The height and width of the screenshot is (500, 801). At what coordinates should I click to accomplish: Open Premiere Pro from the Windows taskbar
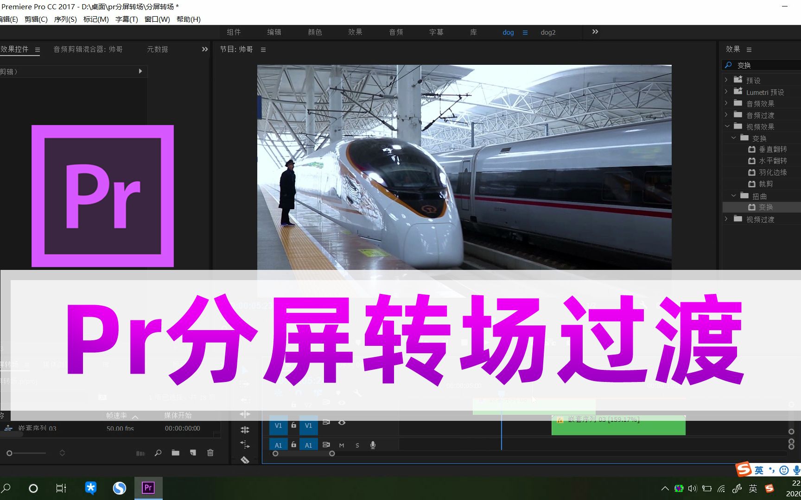148,488
